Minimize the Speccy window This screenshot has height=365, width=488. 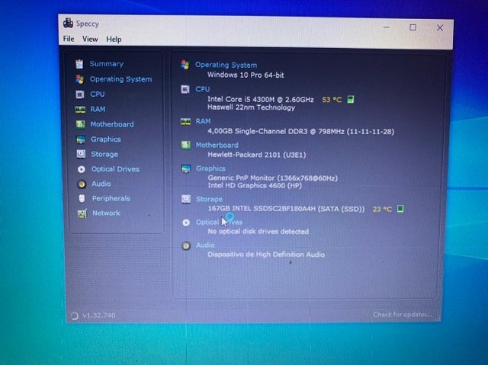tap(387, 27)
